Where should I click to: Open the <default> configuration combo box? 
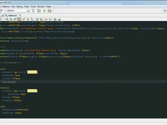pos(18,11)
